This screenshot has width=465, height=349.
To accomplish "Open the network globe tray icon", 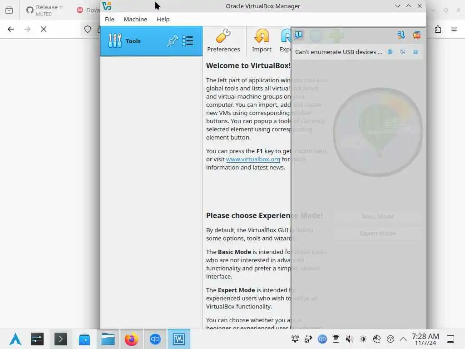I will pos(377,339).
